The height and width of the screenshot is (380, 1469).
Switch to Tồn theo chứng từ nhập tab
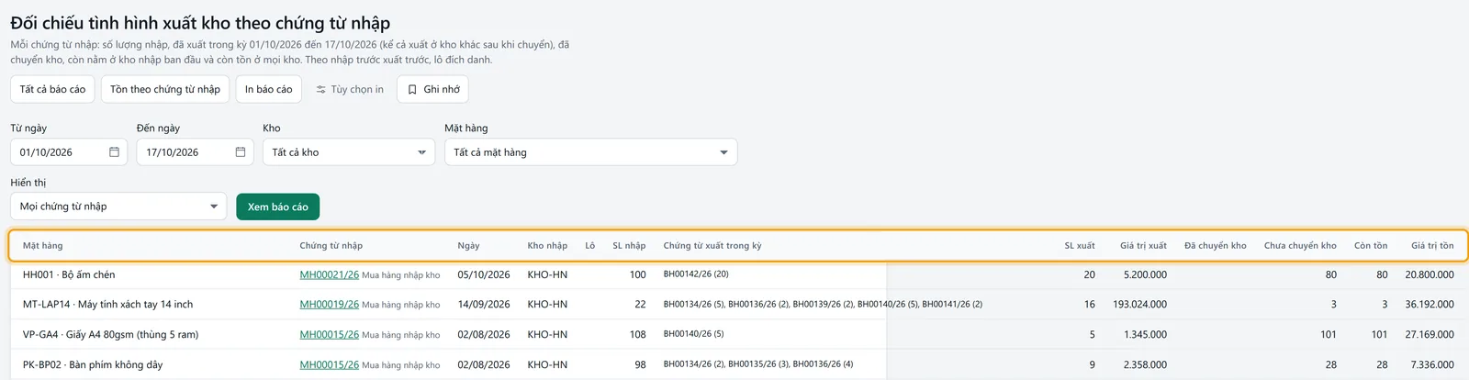(165, 89)
